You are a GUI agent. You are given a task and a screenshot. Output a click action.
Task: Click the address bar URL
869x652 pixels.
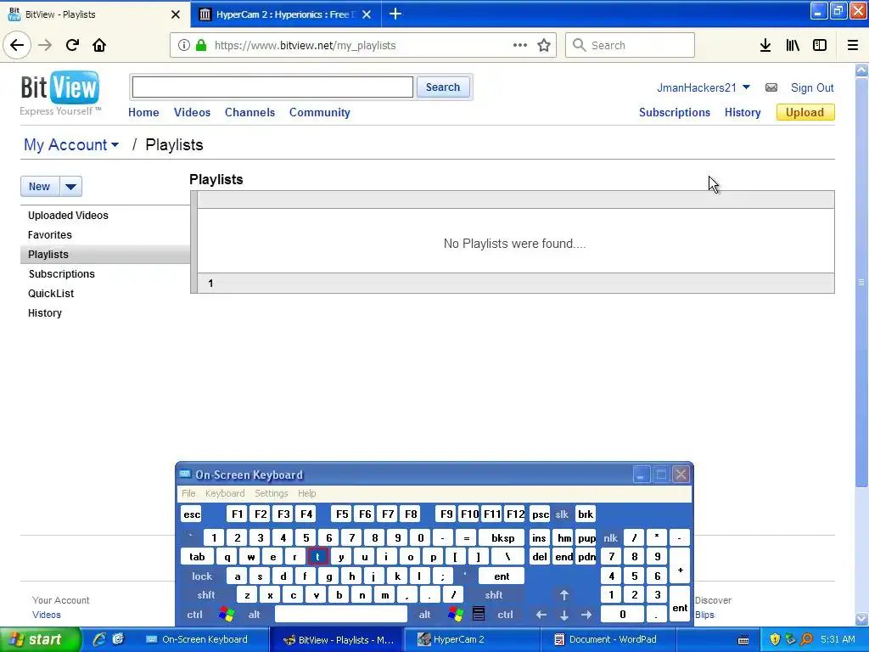(x=305, y=46)
